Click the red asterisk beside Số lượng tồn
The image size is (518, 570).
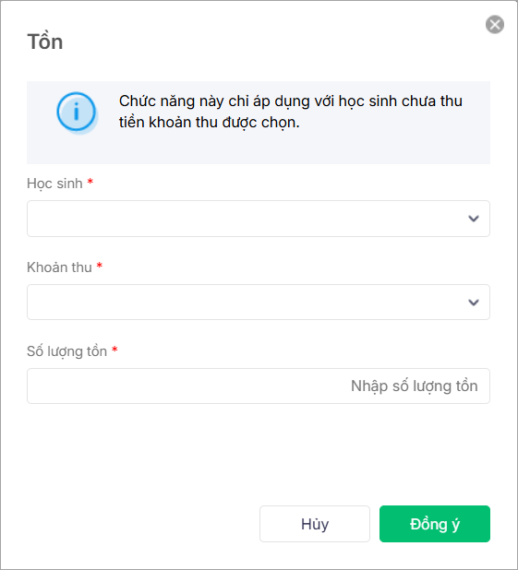click(114, 350)
